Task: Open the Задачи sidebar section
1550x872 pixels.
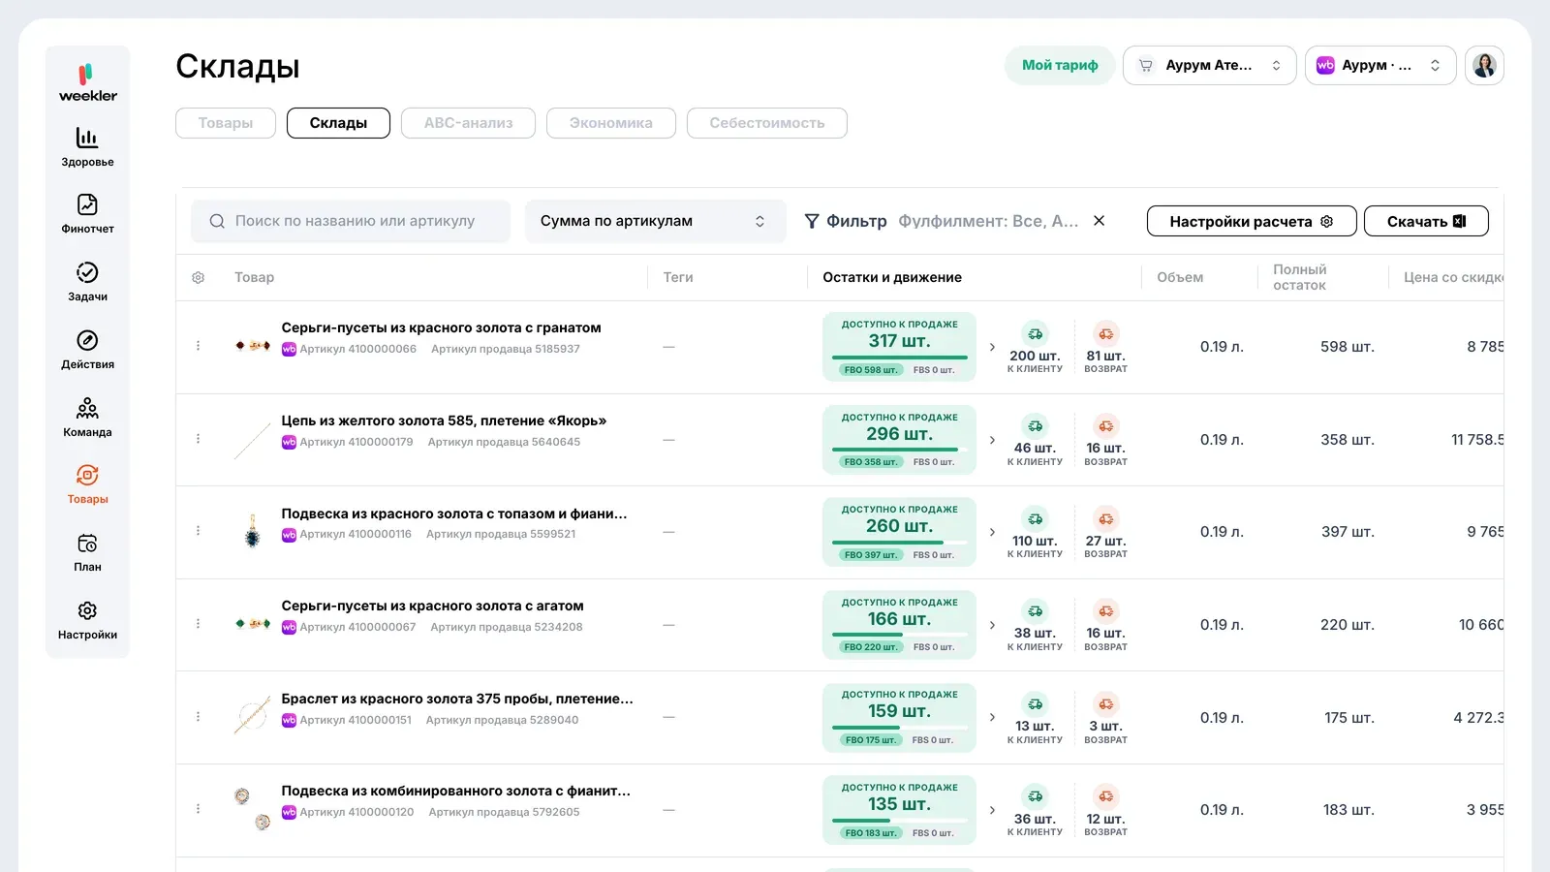Action: [x=87, y=282]
